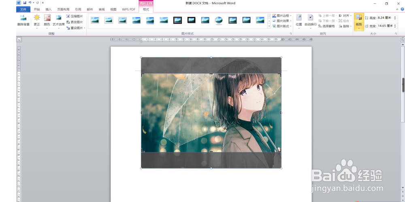
Task: Apply the first picture style thumbnail
Action: pyautogui.click(x=95, y=20)
